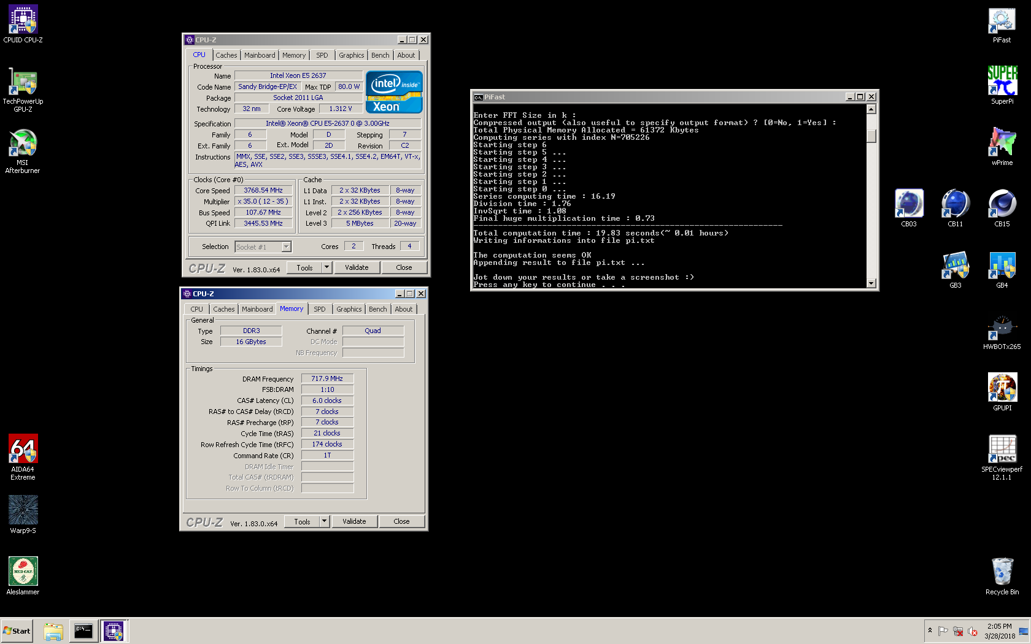Select the CPU-Z taskbar button
Image resolution: width=1031 pixels, height=644 pixels.
click(114, 631)
